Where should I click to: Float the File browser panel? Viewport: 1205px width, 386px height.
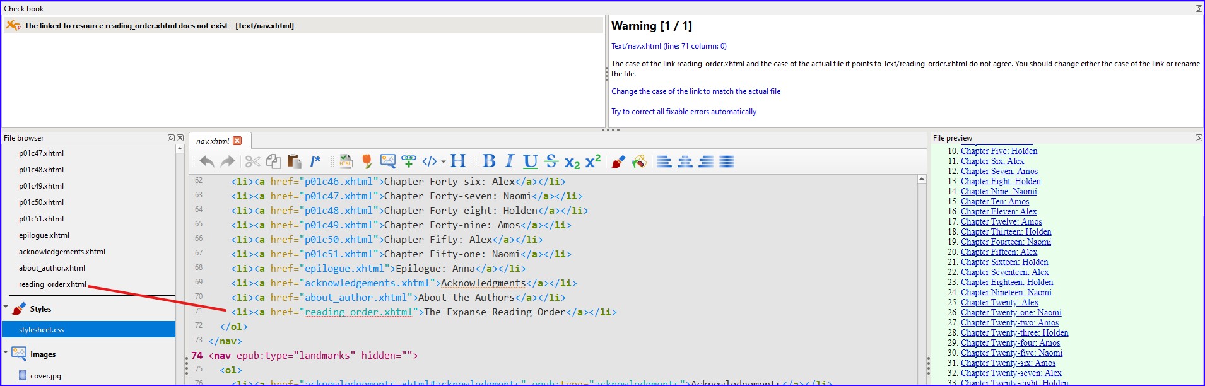(x=171, y=137)
